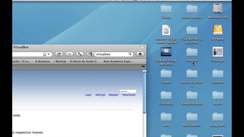Open 'Real Academia Espa...' bookmark
244x137 pixels.
[118, 61]
